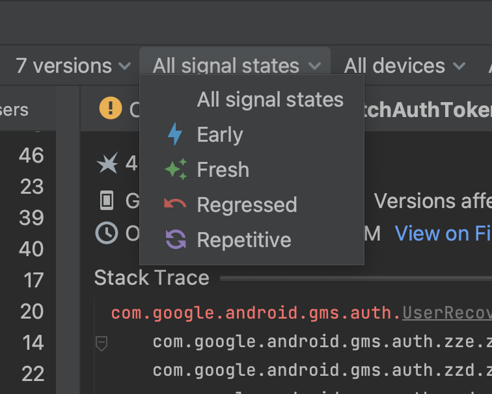Collapse the All signal states dropdown
The height and width of the screenshot is (394, 492).
click(236, 66)
